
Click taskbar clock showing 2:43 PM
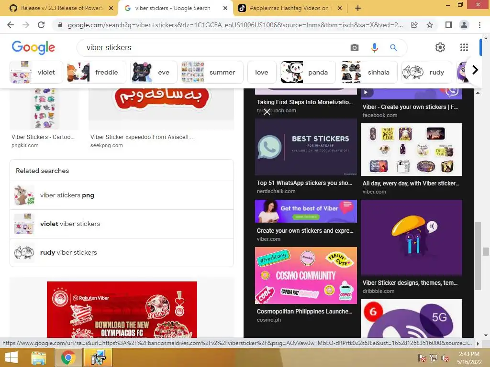coord(469,357)
